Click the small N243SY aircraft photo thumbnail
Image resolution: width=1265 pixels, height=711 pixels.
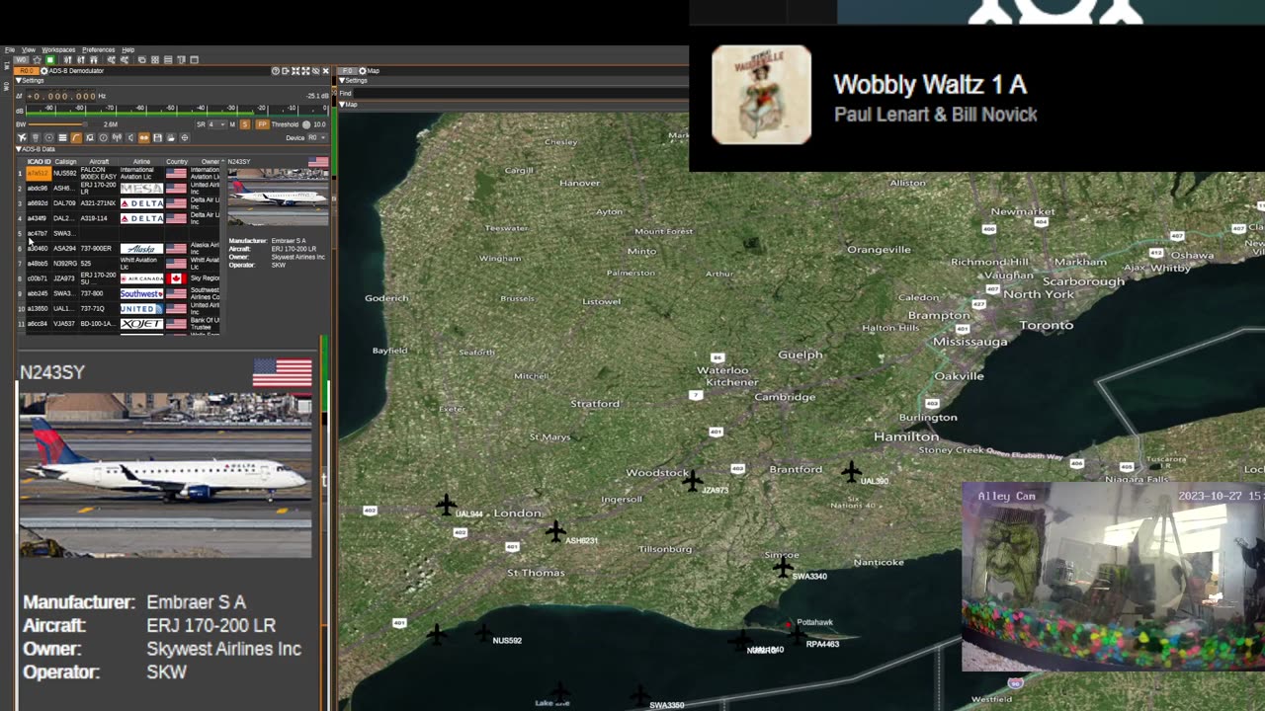point(278,197)
